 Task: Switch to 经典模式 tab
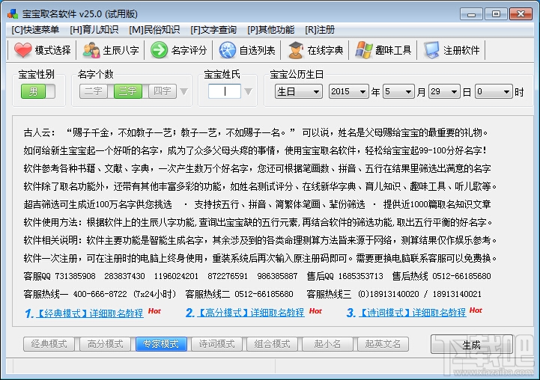(x=49, y=344)
